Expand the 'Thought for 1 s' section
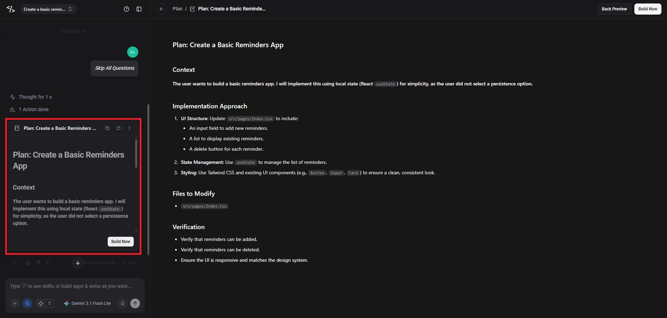667x318 pixels. click(x=31, y=97)
